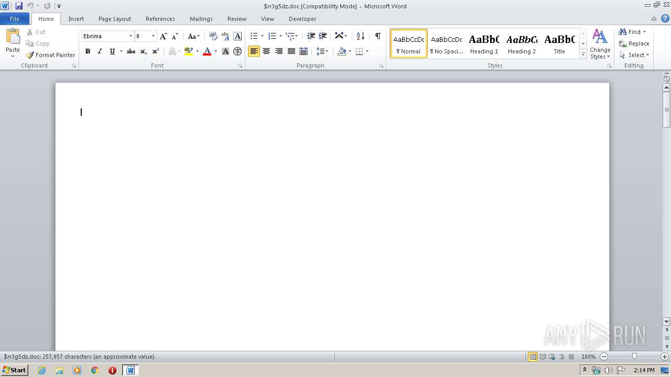671x377 pixels.
Task: Click the Grow Font icon
Action: click(164, 36)
